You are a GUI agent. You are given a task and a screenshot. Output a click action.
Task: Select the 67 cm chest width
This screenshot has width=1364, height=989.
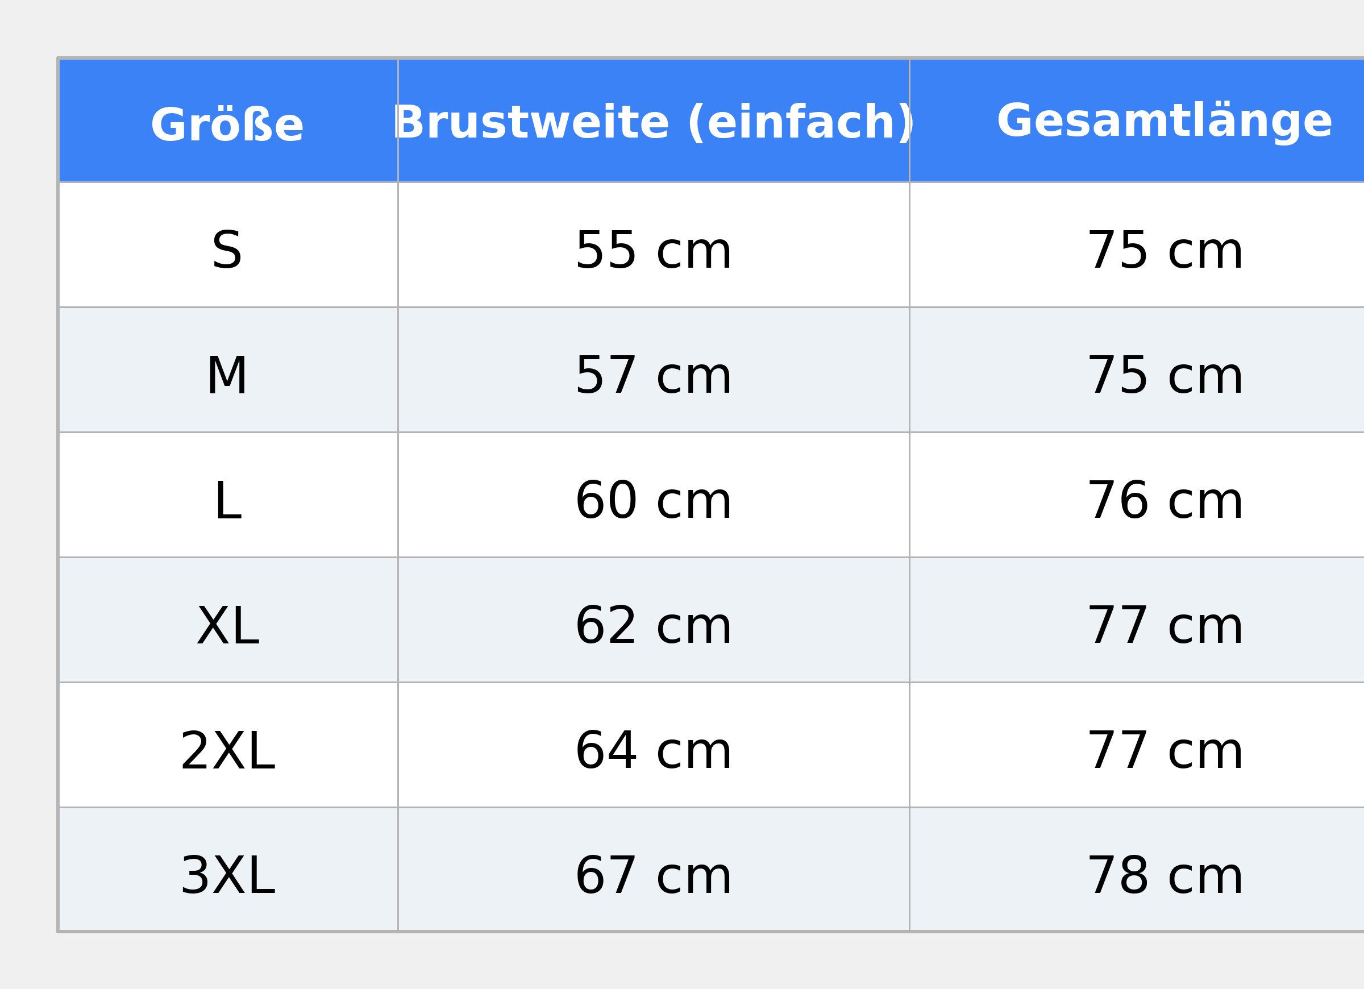click(653, 876)
